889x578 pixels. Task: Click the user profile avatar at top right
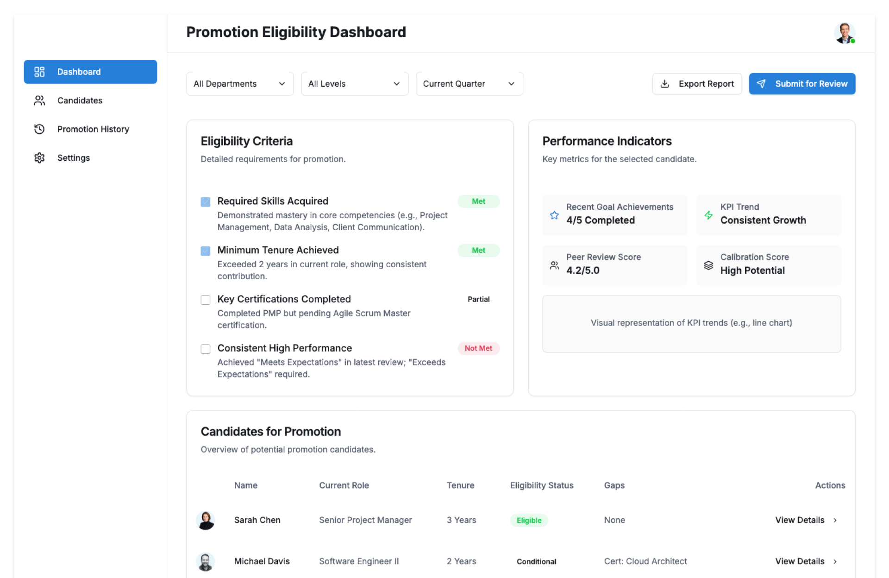844,33
